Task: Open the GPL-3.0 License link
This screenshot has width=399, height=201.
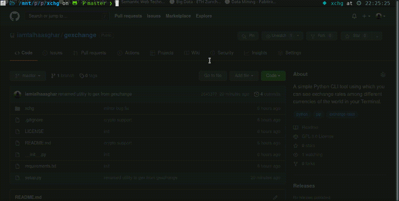Action: tap(313, 137)
